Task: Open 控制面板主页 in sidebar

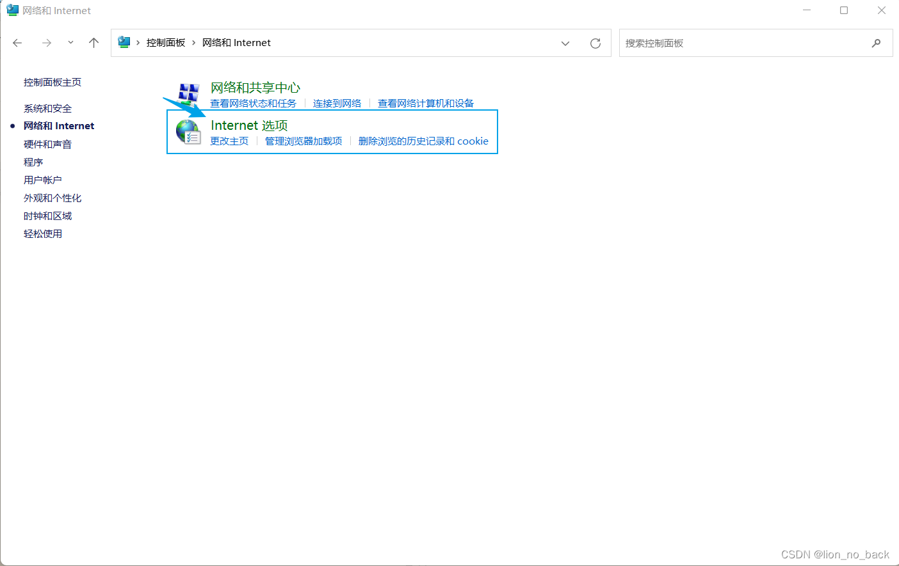Action: (53, 83)
